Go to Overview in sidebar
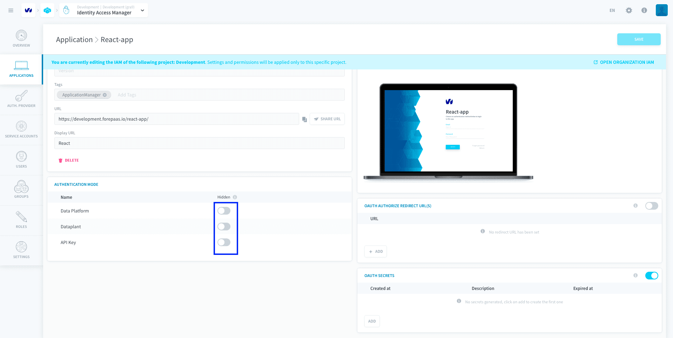The height and width of the screenshot is (338, 673). coord(21,39)
